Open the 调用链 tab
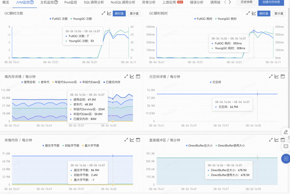The width and height of the screenshot is (290, 194). point(215,2)
